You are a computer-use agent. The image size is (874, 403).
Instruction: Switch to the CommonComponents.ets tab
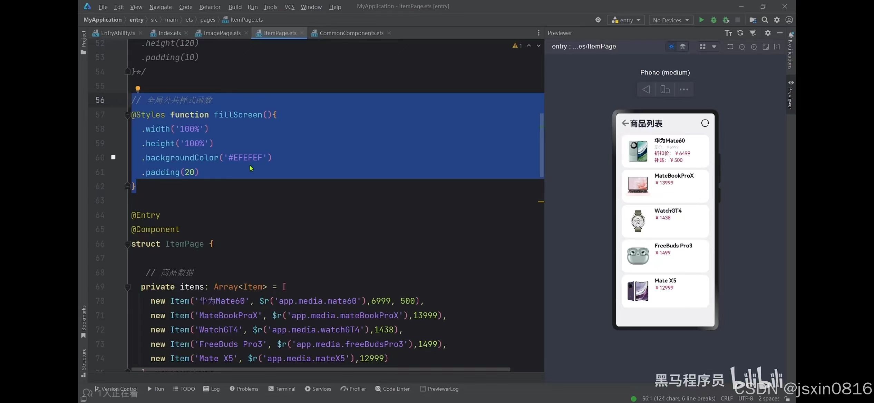point(351,33)
